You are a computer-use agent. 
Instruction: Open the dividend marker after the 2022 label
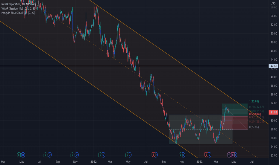(x=104, y=155)
